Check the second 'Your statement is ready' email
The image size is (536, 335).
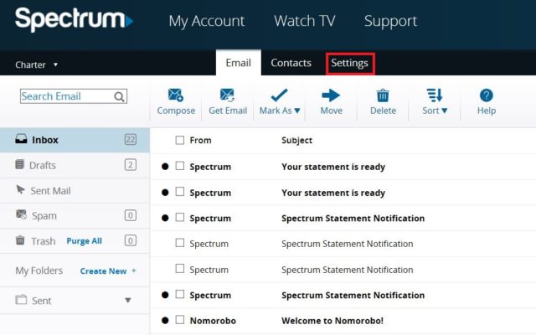pos(180,192)
